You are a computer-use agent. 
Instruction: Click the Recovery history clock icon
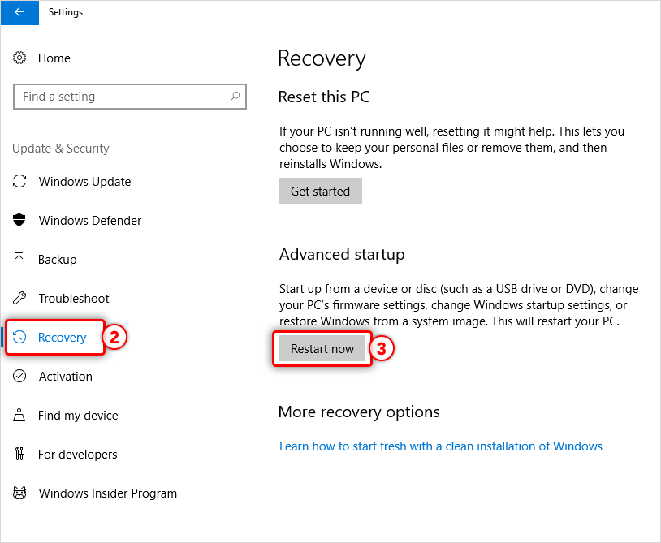[21, 338]
